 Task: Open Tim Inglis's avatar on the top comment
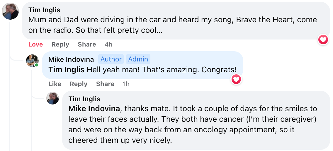click(10, 11)
